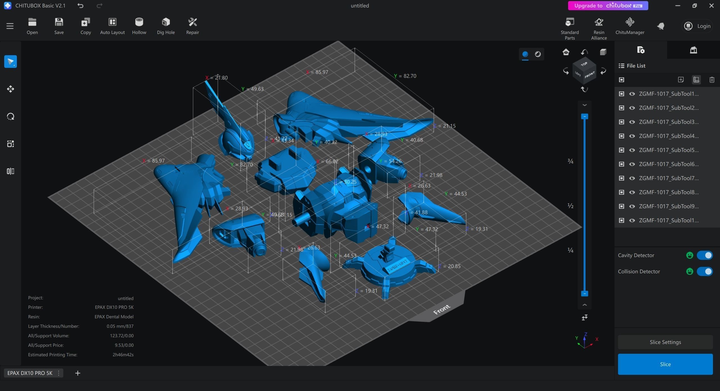
Task: Open the printer platform panel tab
Action: pyautogui.click(x=693, y=50)
